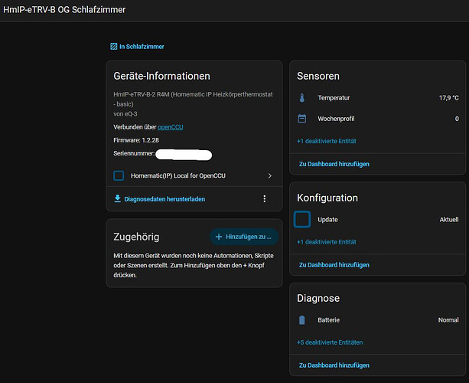Open the Temperatur sensor entity

point(377,97)
